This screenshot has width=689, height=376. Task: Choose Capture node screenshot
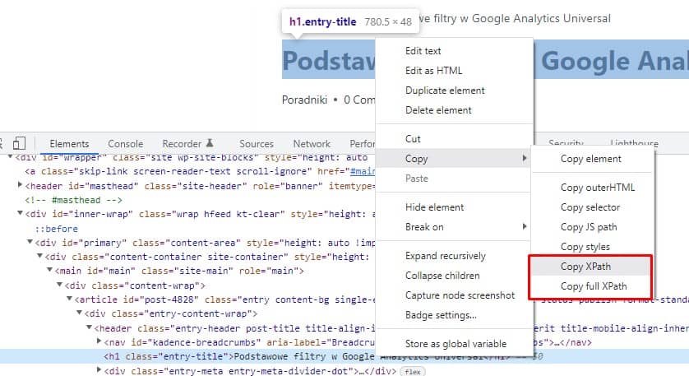tap(460, 295)
